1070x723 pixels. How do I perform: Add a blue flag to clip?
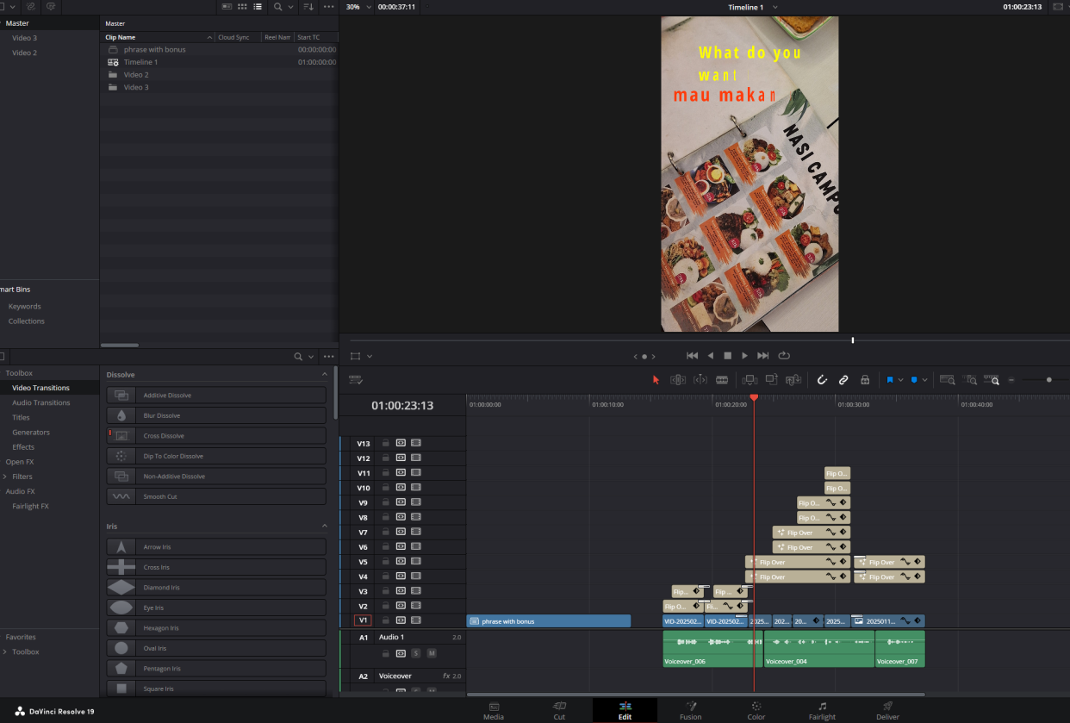pos(890,379)
